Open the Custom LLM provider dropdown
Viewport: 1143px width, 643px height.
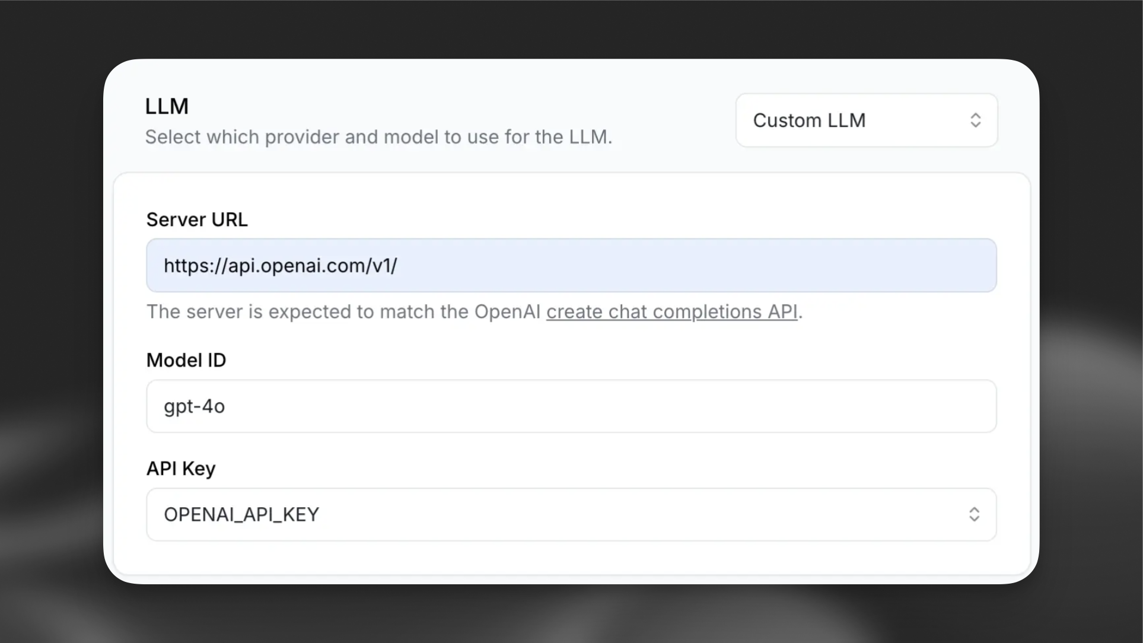[866, 120]
